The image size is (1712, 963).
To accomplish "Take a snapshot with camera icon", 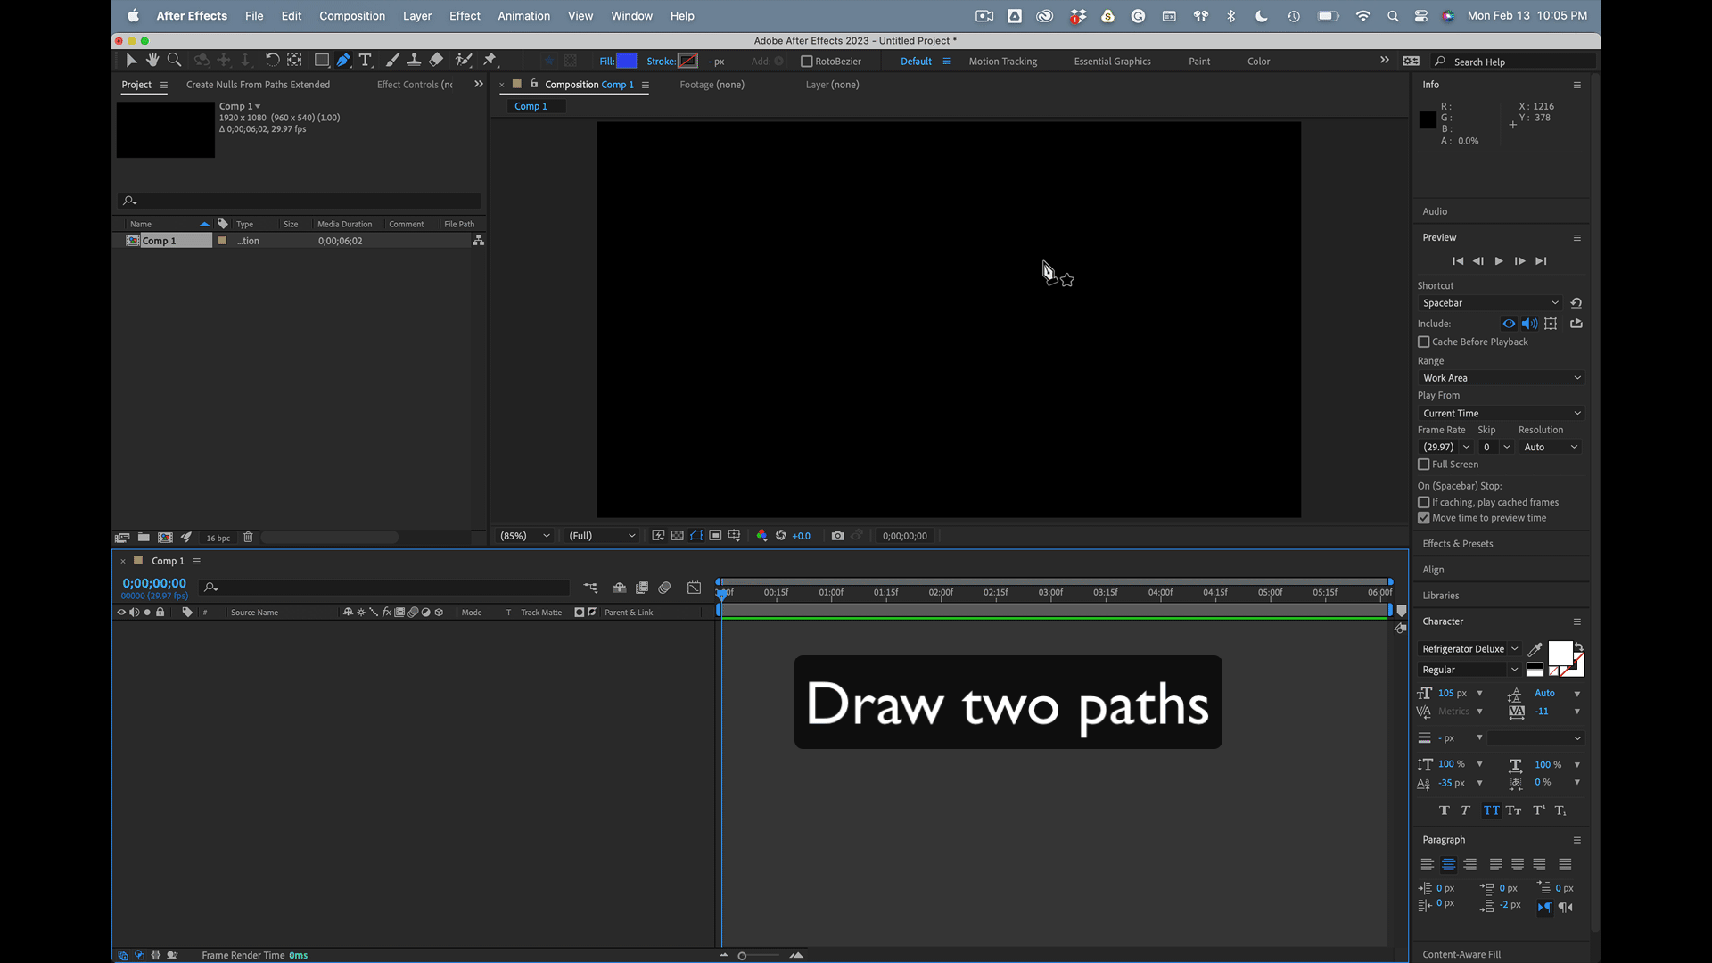I will pos(837,536).
